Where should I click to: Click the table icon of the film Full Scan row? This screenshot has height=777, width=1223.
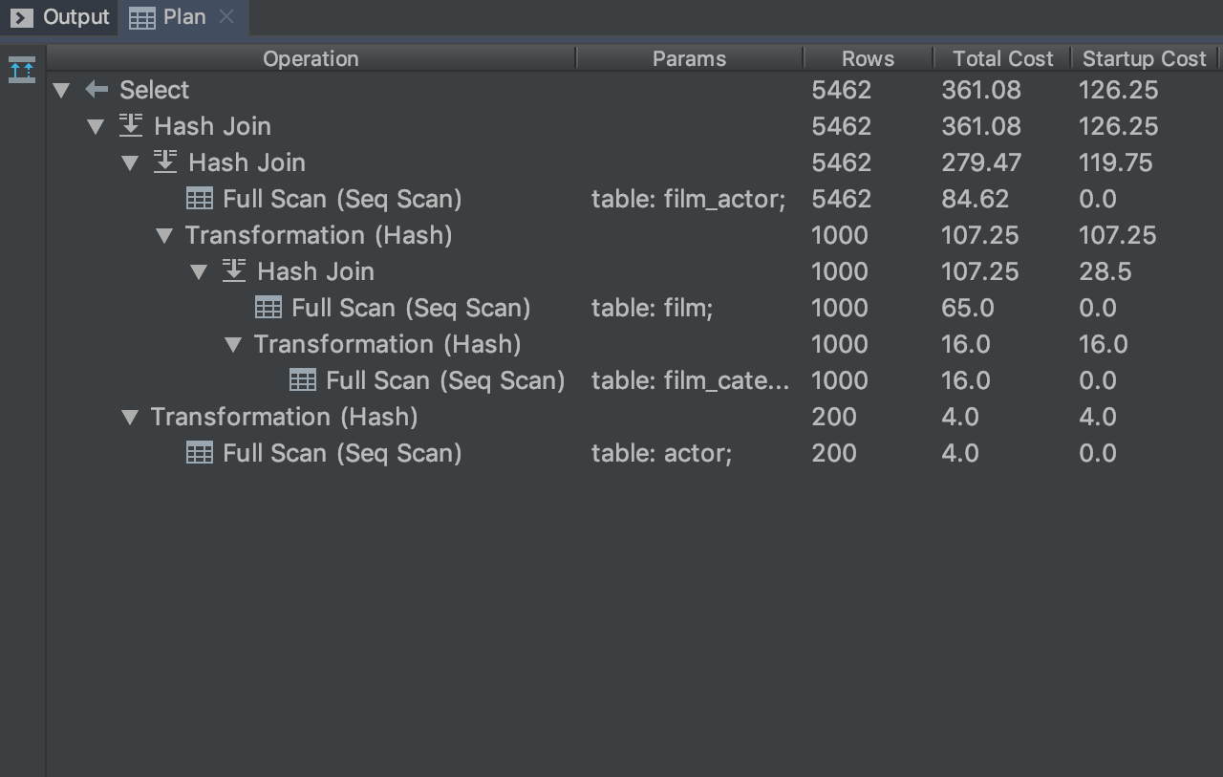[268, 308]
